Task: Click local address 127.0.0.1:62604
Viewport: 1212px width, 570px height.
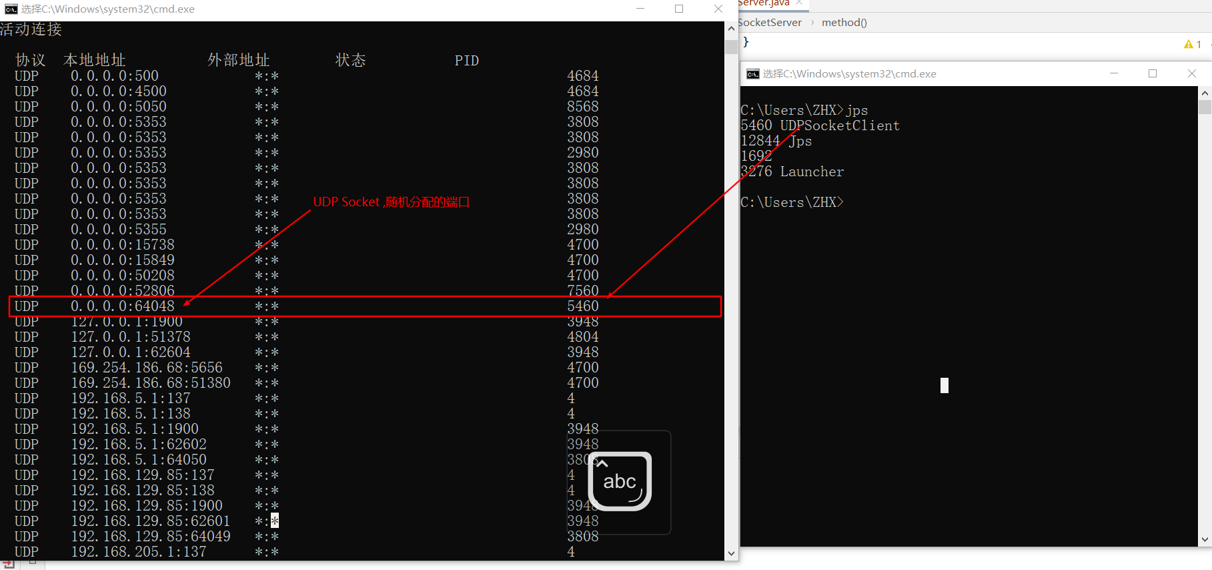Action: point(131,352)
